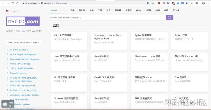The image size is (211, 110).
Task: Open the C++11 FAQ 中文版 card
Action: [x=109, y=83]
